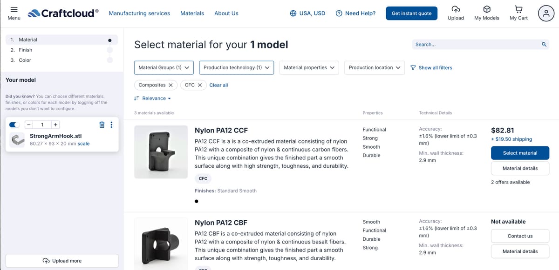Click the StrongArmHook.stl model thumbnail
The height and width of the screenshot is (270, 559).
tap(18, 140)
